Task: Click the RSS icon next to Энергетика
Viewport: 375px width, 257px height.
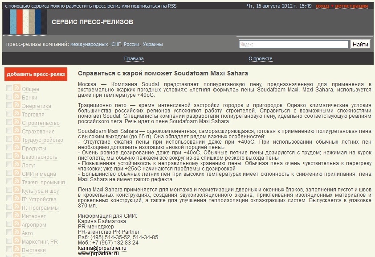Action: (x=17, y=105)
